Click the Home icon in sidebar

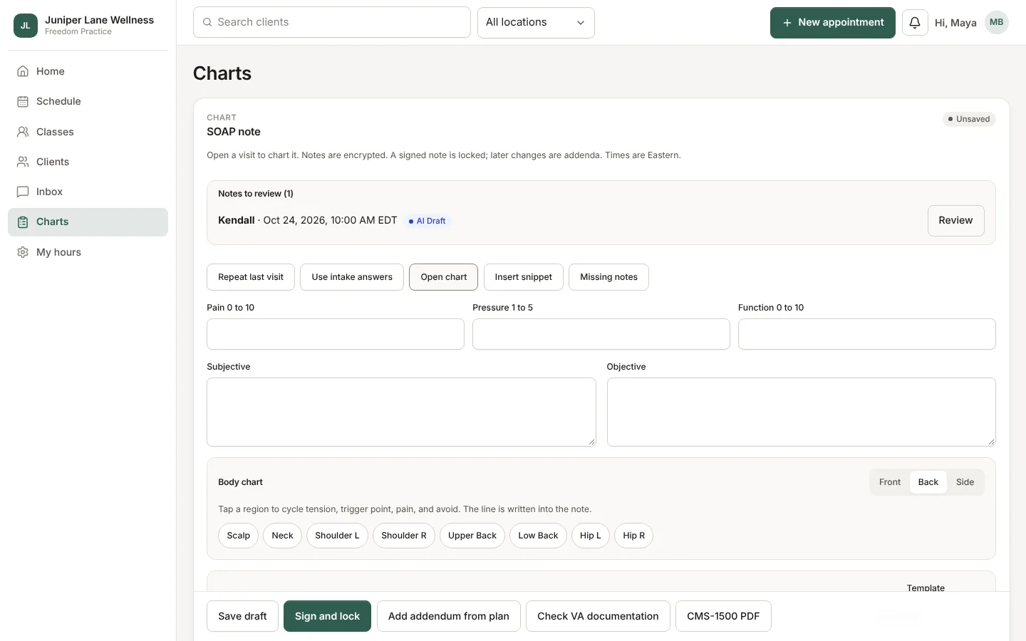tap(23, 71)
